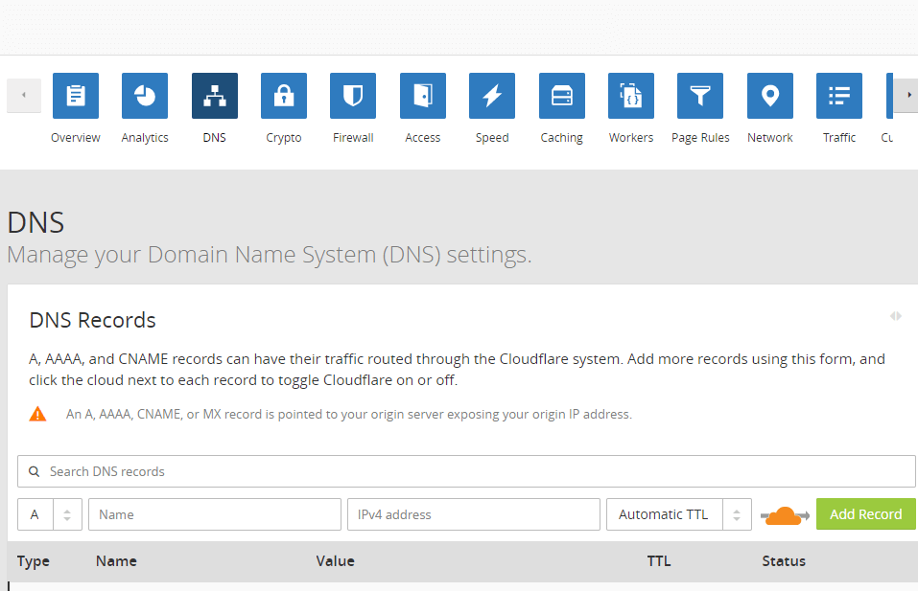Focus the Name input field
Viewport: 918px width, 591px height.
215,514
